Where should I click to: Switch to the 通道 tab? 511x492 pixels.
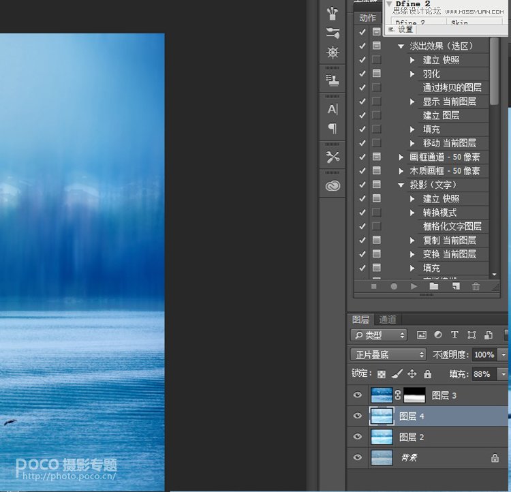coord(388,320)
